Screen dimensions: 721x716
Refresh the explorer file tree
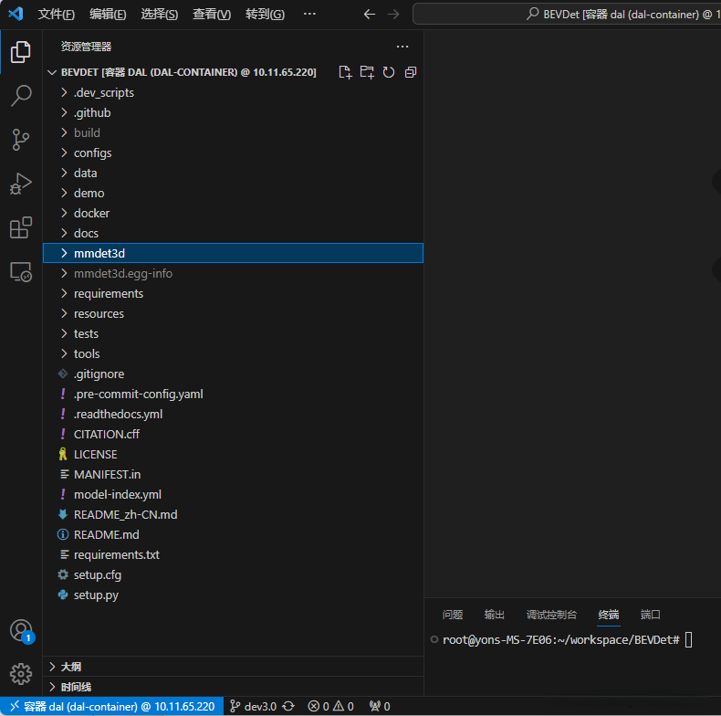(x=389, y=72)
